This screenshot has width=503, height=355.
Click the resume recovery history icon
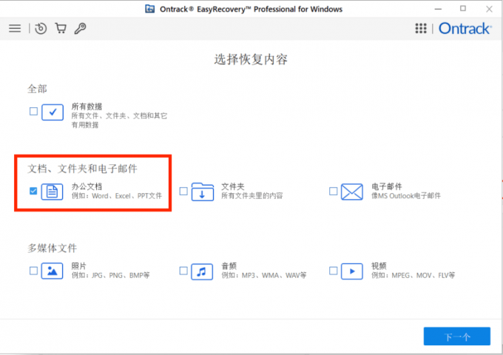click(x=41, y=28)
